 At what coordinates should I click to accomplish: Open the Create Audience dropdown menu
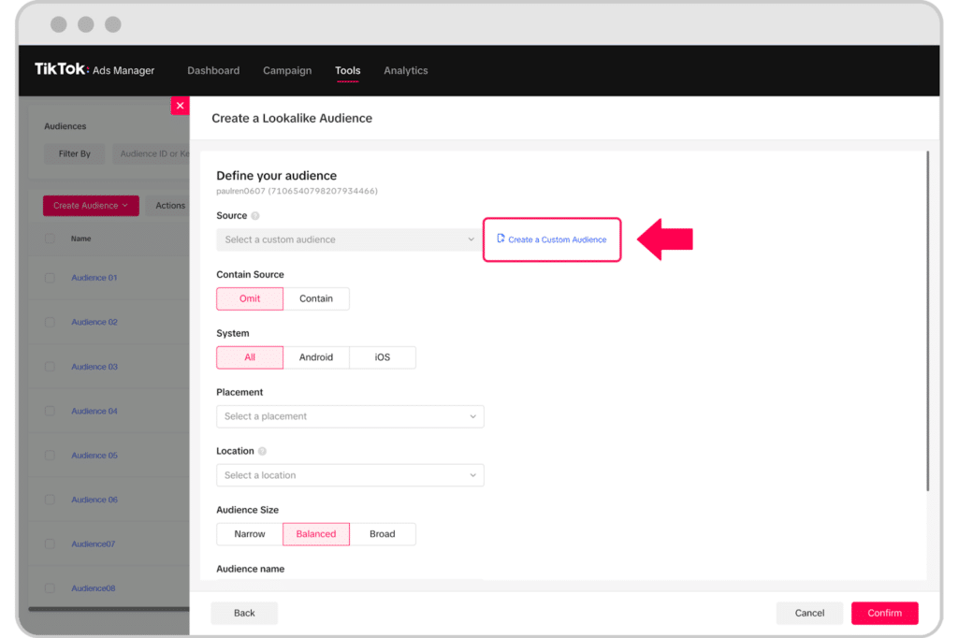click(91, 205)
